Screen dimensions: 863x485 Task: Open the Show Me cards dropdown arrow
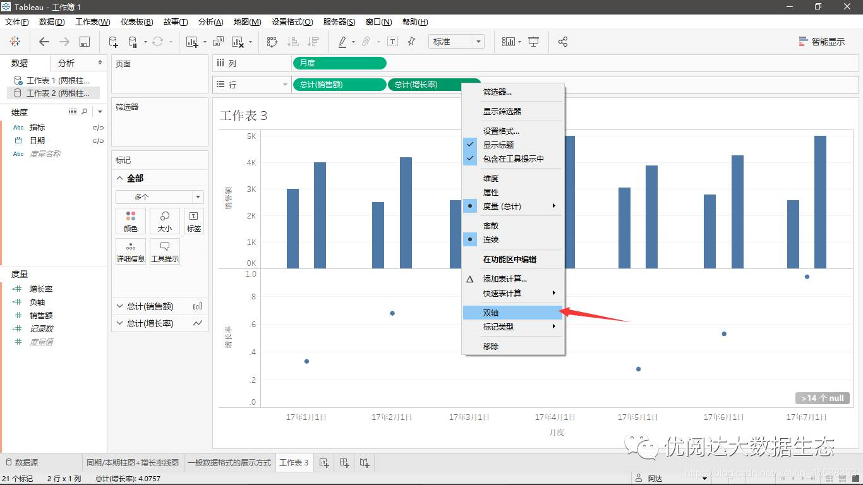pos(519,42)
